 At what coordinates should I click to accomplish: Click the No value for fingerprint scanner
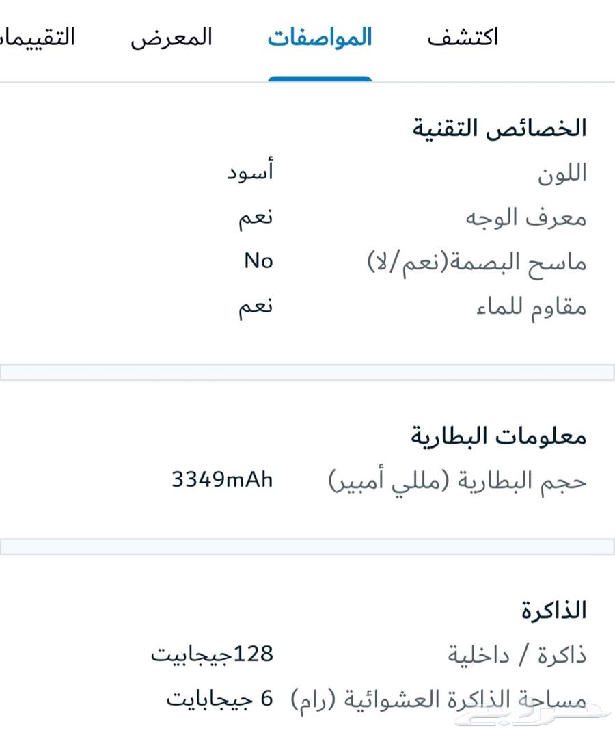pos(258,260)
